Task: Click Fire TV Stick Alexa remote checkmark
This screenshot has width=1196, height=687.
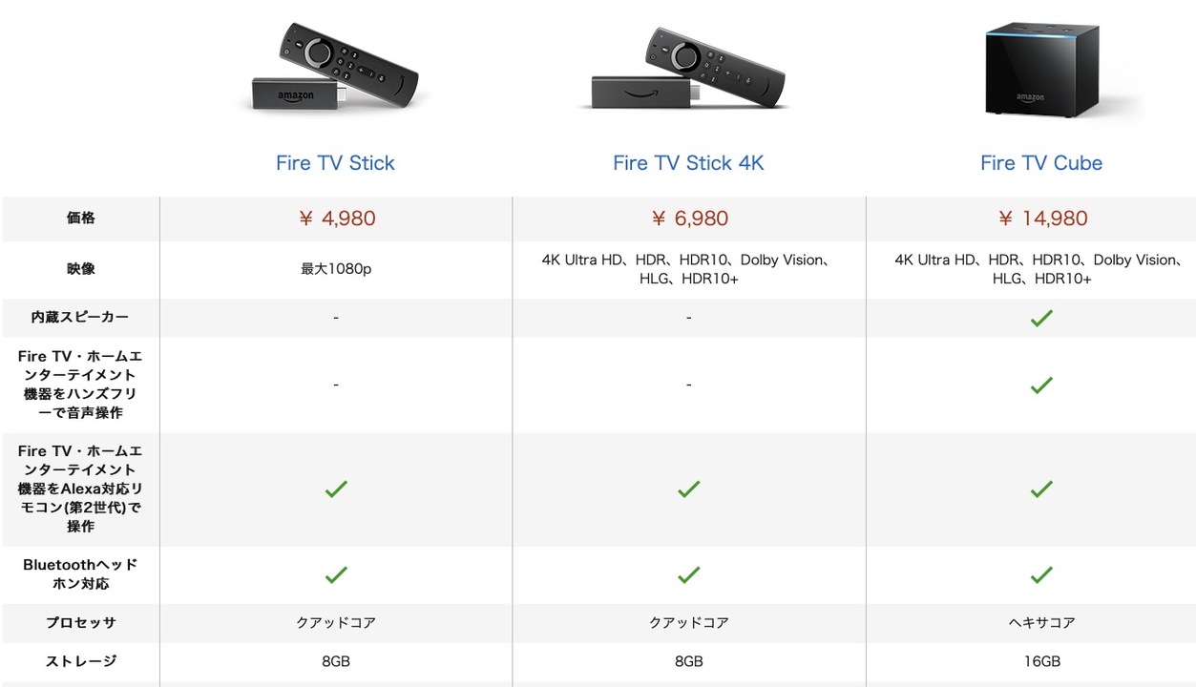Action: pyautogui.click(x=336, y=489)
